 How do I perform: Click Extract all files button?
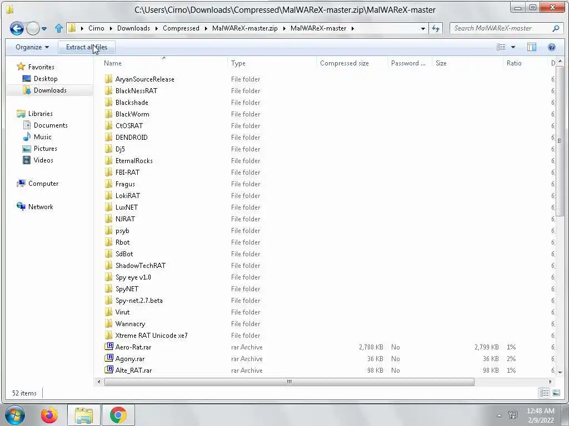point(86,47)
